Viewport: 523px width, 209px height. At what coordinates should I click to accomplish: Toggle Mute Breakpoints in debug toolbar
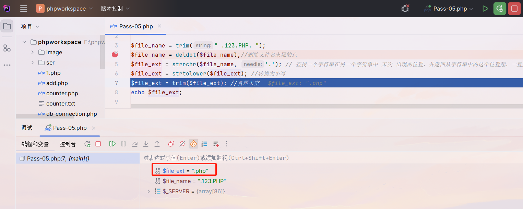pyautogui.click(x=182, y=144)
